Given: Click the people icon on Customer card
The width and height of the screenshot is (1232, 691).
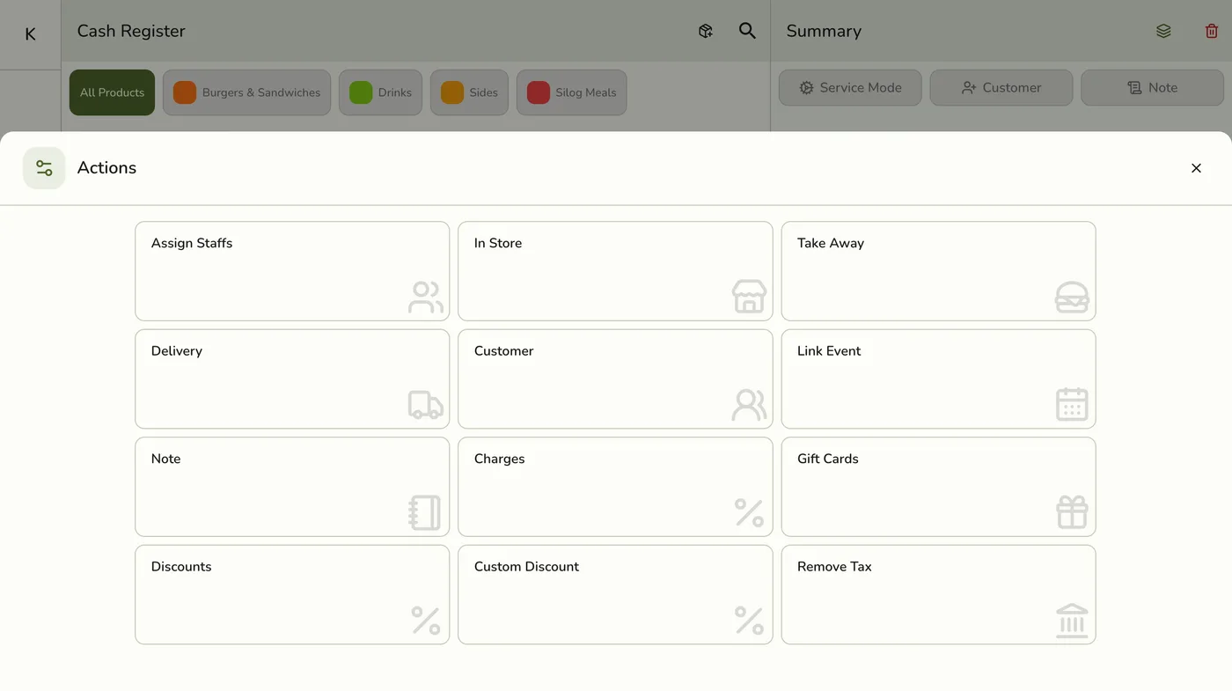Looking at the screenshot, I should (749, 405).
